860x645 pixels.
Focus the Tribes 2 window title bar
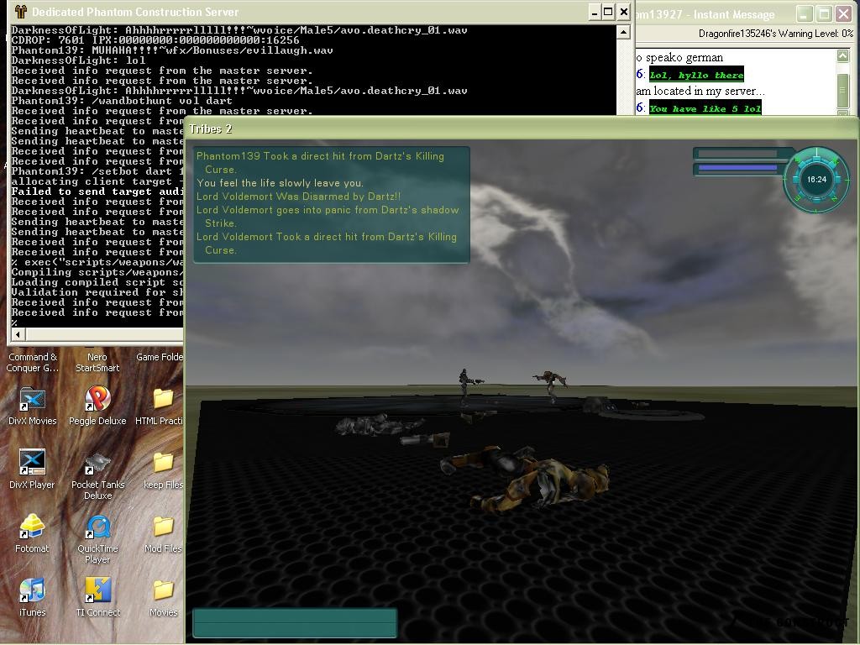tap(521, 128)
